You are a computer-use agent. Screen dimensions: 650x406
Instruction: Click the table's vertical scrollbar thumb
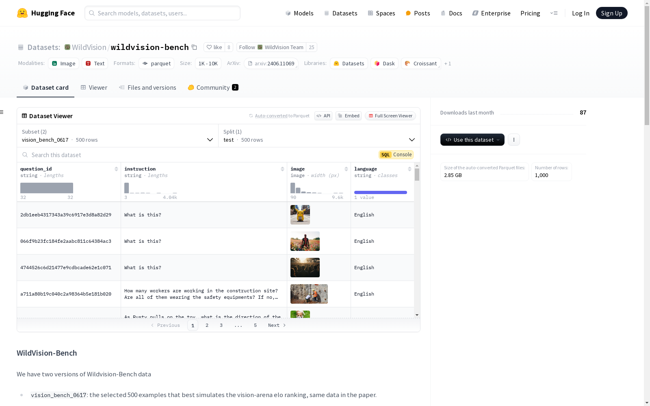pyautogui.click(x=417, y=175)
